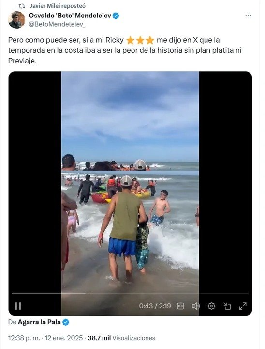Open the Osvaldo 'Beto' Mendeleiev name link

(70, 16)
